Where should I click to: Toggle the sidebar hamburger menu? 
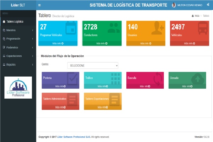39,5
